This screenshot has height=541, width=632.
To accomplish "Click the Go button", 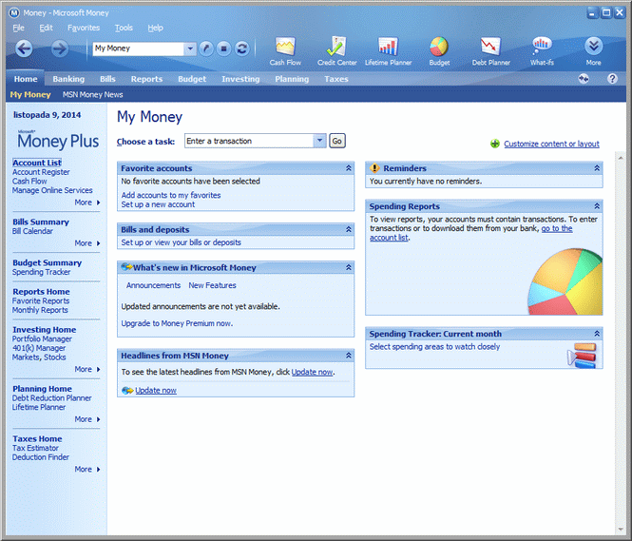I will click(x=336, y=141).
